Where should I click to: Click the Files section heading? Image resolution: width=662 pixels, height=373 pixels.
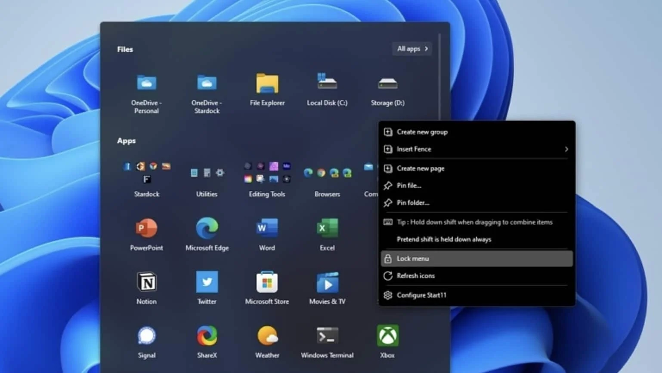point(125,49)
